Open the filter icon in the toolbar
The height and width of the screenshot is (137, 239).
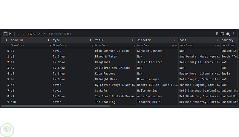coord(217,34)
